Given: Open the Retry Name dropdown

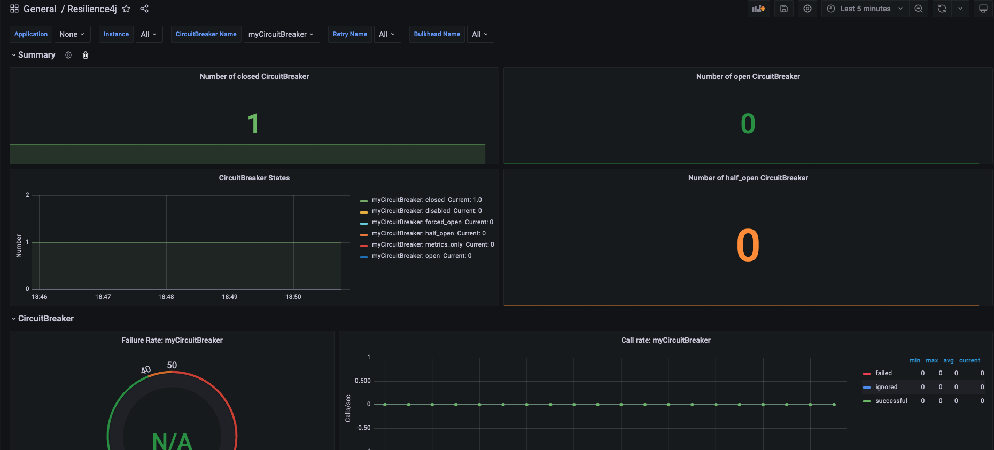Looking at the screenshot, I should [x=387, y=34].
